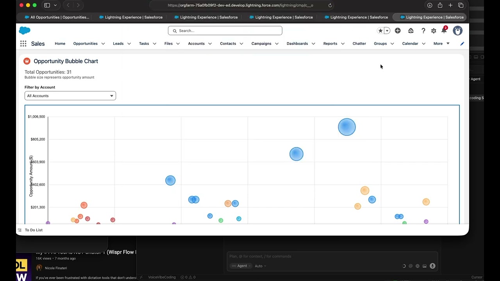Click the Safari address bar URL
The width and height of the screenshot is (500, 281).
point(240,5)
